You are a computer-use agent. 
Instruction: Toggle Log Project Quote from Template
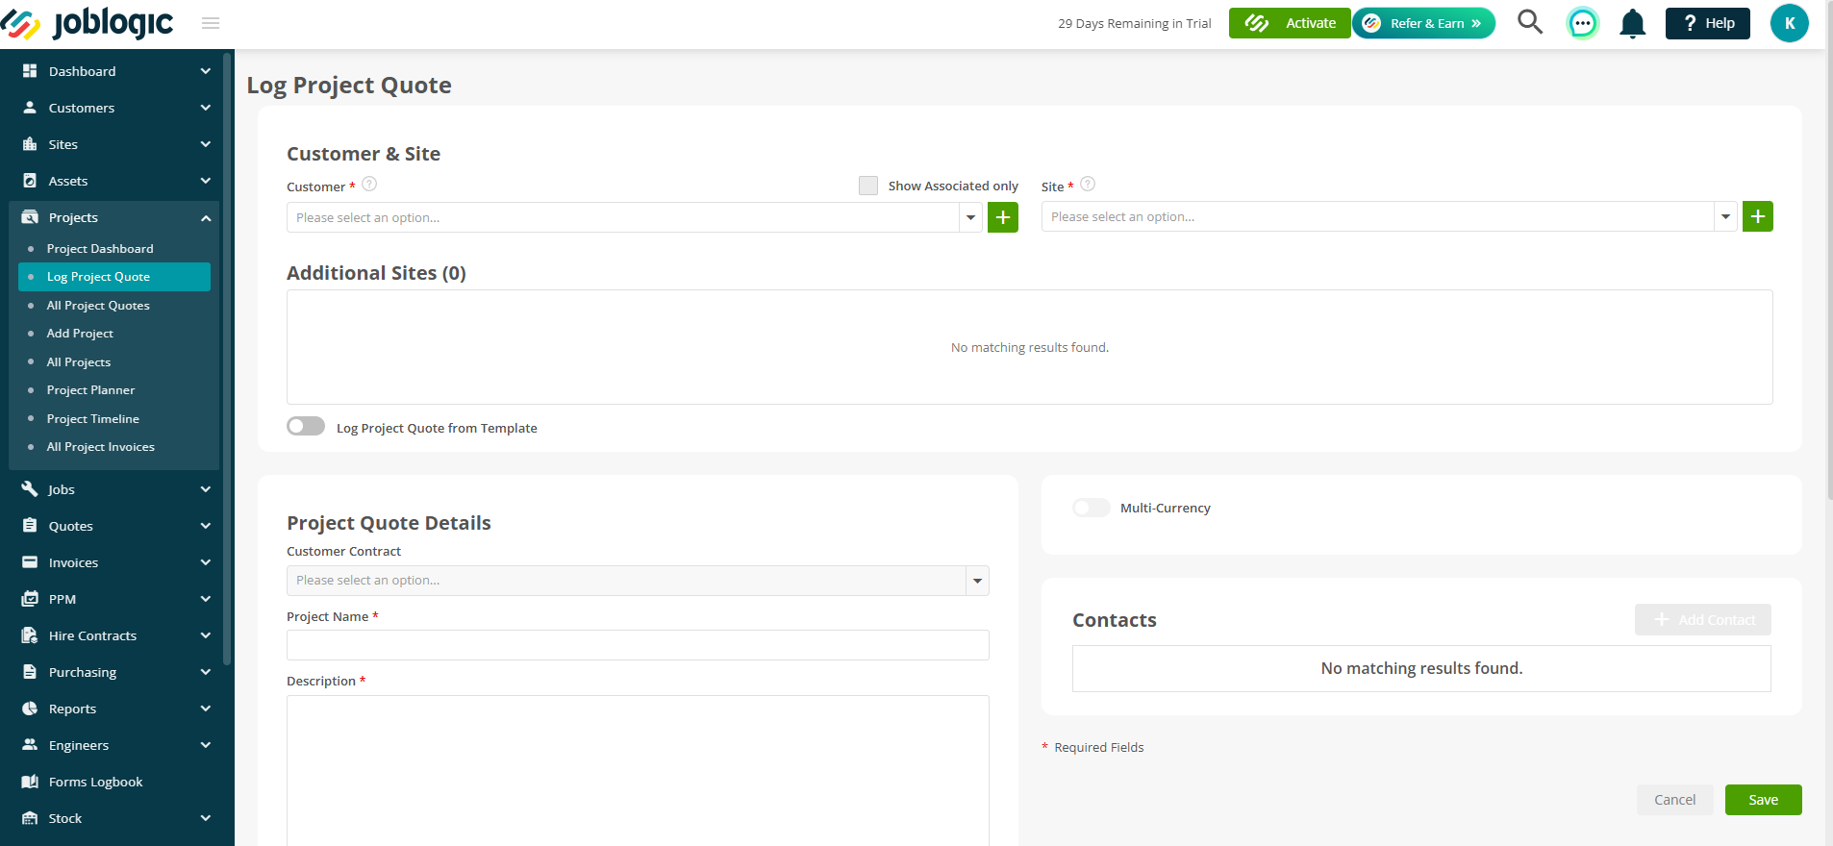[x=306, y=426]
